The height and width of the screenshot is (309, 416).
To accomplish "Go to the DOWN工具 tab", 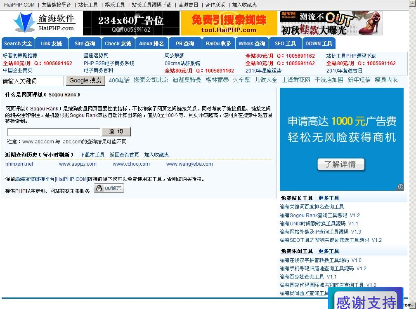I will (319, 43).
